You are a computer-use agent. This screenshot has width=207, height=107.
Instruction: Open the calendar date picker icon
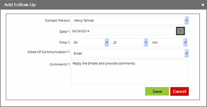pyautogui.click(x=180, y=31)
